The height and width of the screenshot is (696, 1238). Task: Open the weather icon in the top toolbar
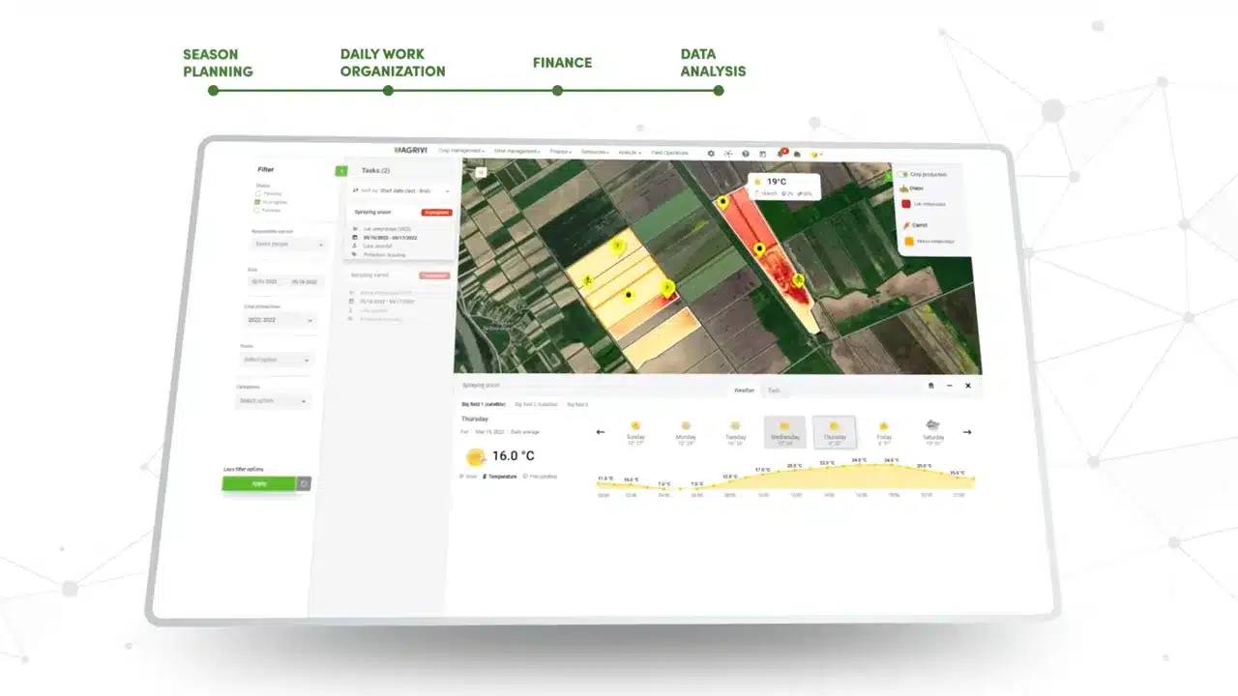pos(728,153)
